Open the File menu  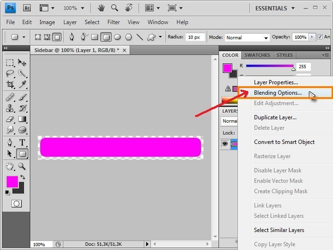pos(10,22)
